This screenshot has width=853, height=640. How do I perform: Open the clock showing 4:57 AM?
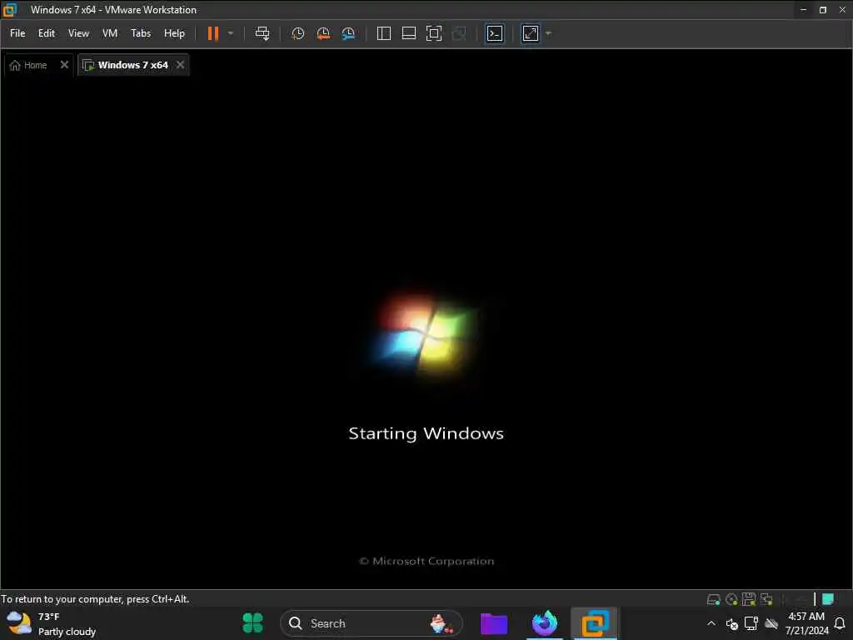[806, 623]
